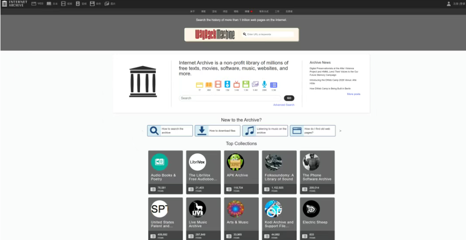Open the WEB section in top navigation

(x=37, y=4)
